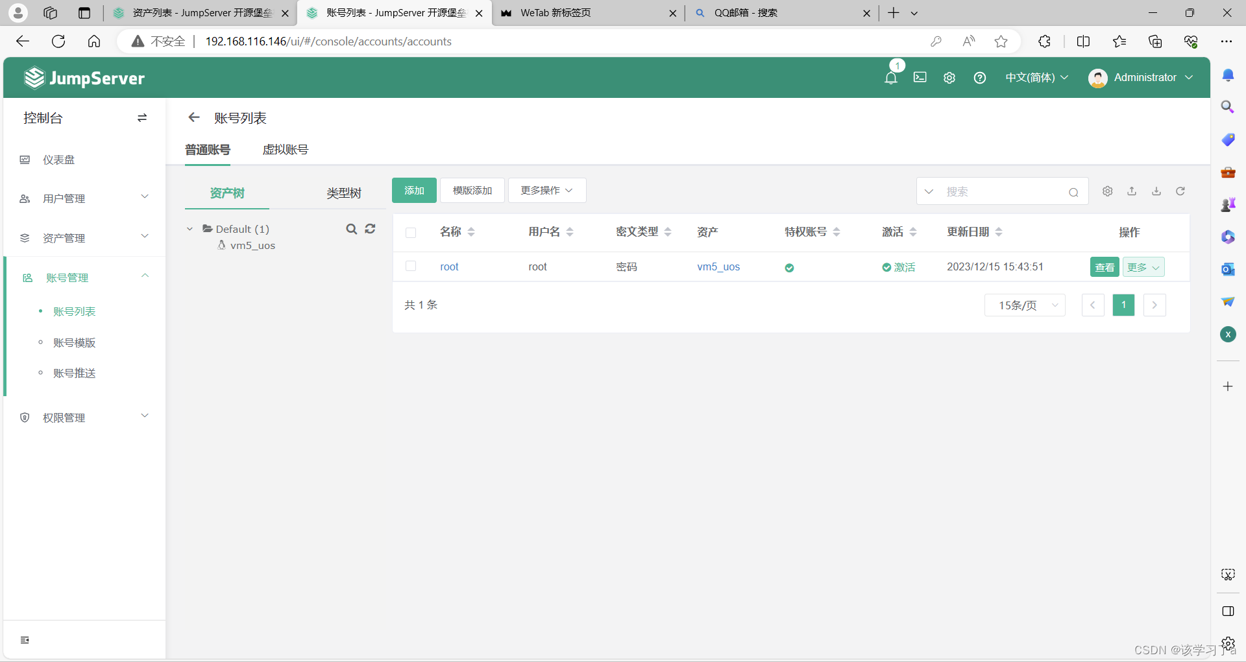The image size is (1246, 662).
Task: Open system settings gear in header
Action: (x=949, y=78)
